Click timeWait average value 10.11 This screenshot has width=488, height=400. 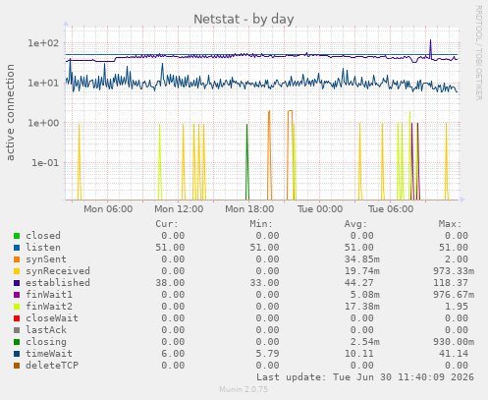click(359, 354)
